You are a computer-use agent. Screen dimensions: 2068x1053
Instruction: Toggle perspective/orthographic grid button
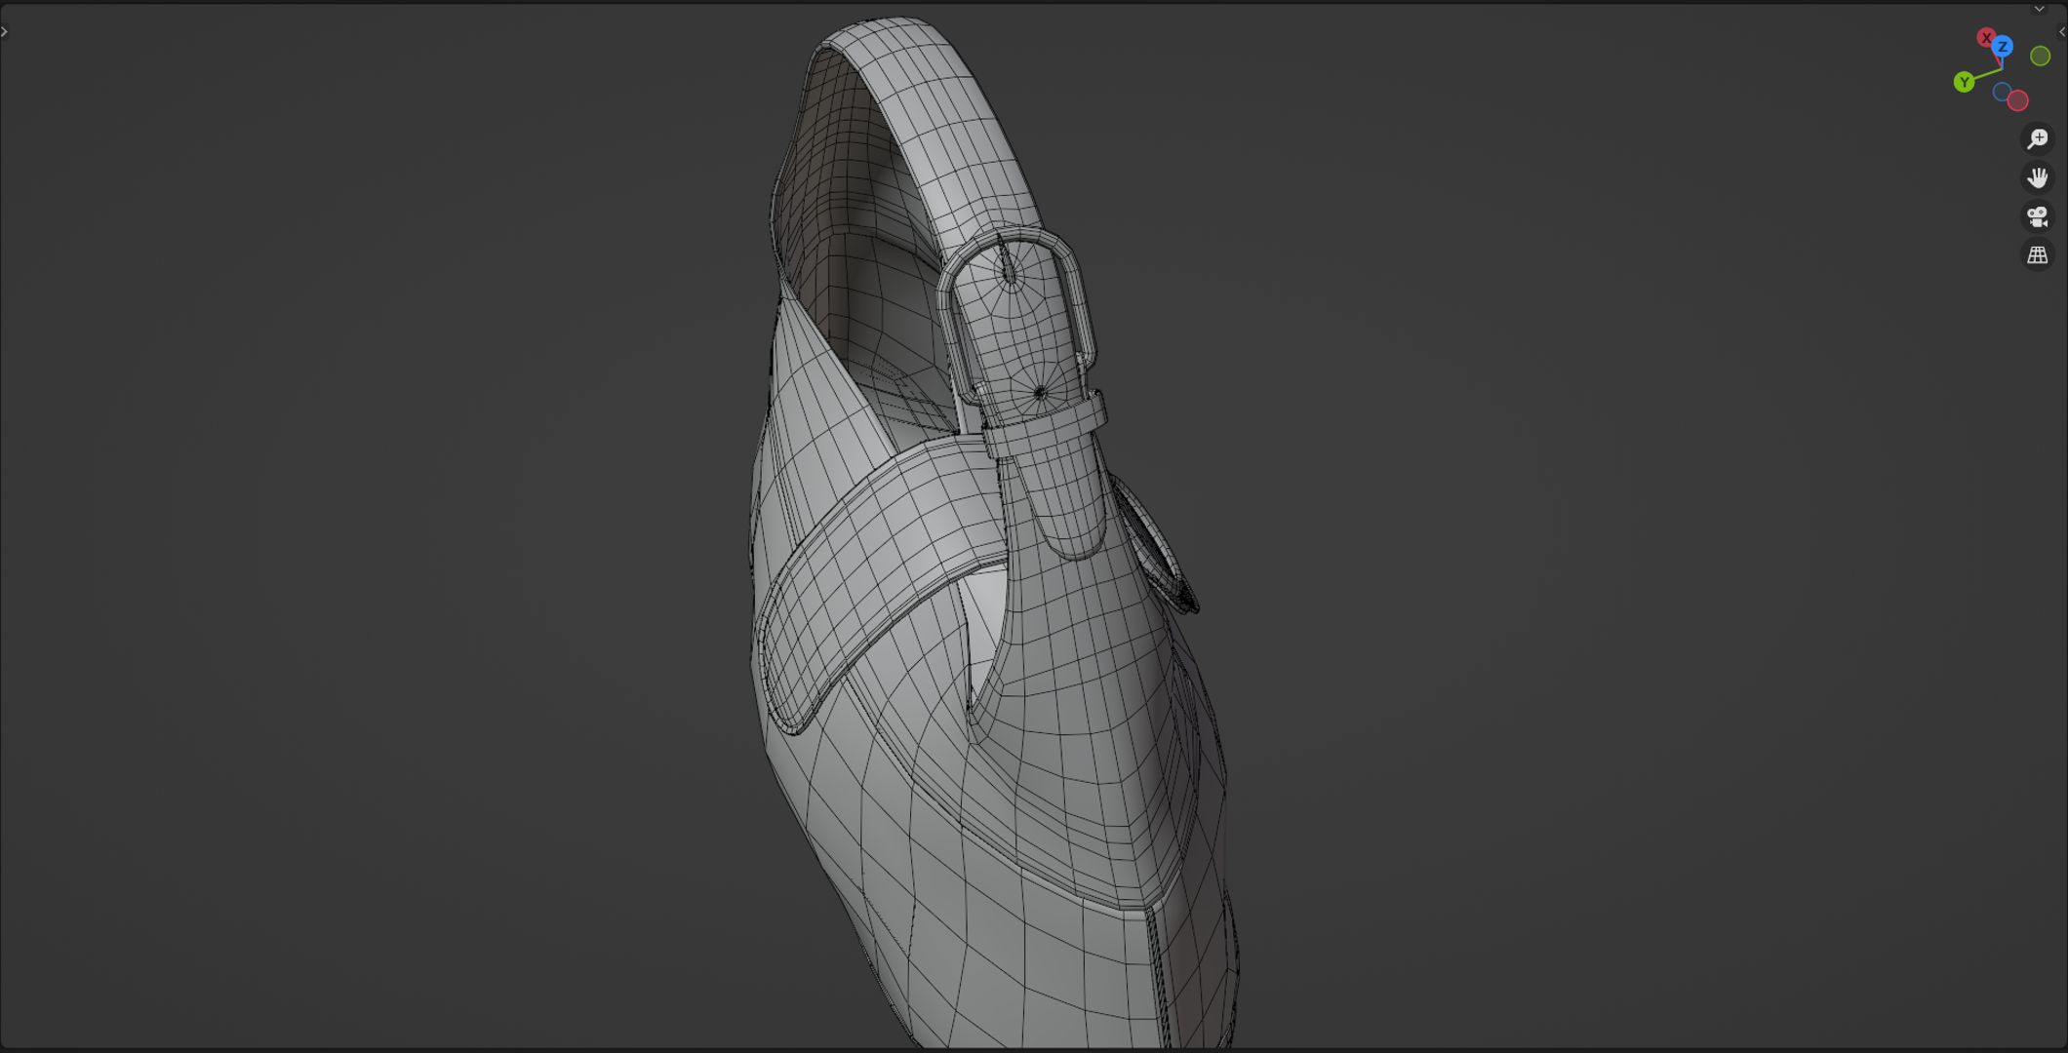2037,255
